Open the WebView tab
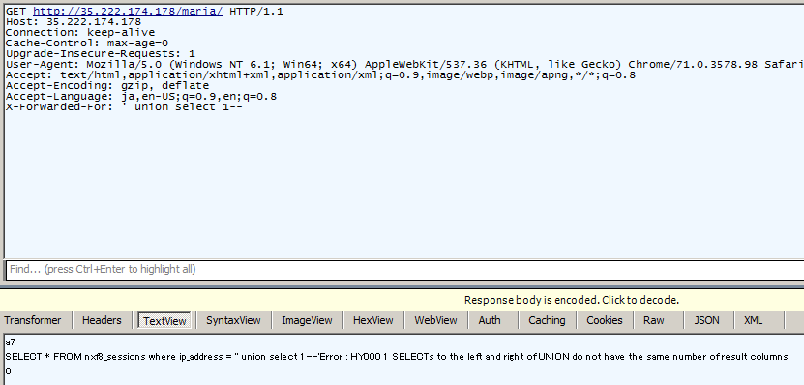The image size is (804, 385). point(435,320)
